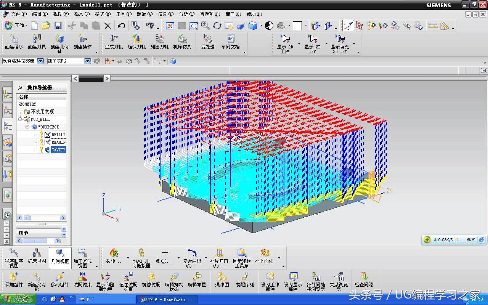
Task: Select the CAVITY operation in navigator tree
Action: (x=58, y=150)
